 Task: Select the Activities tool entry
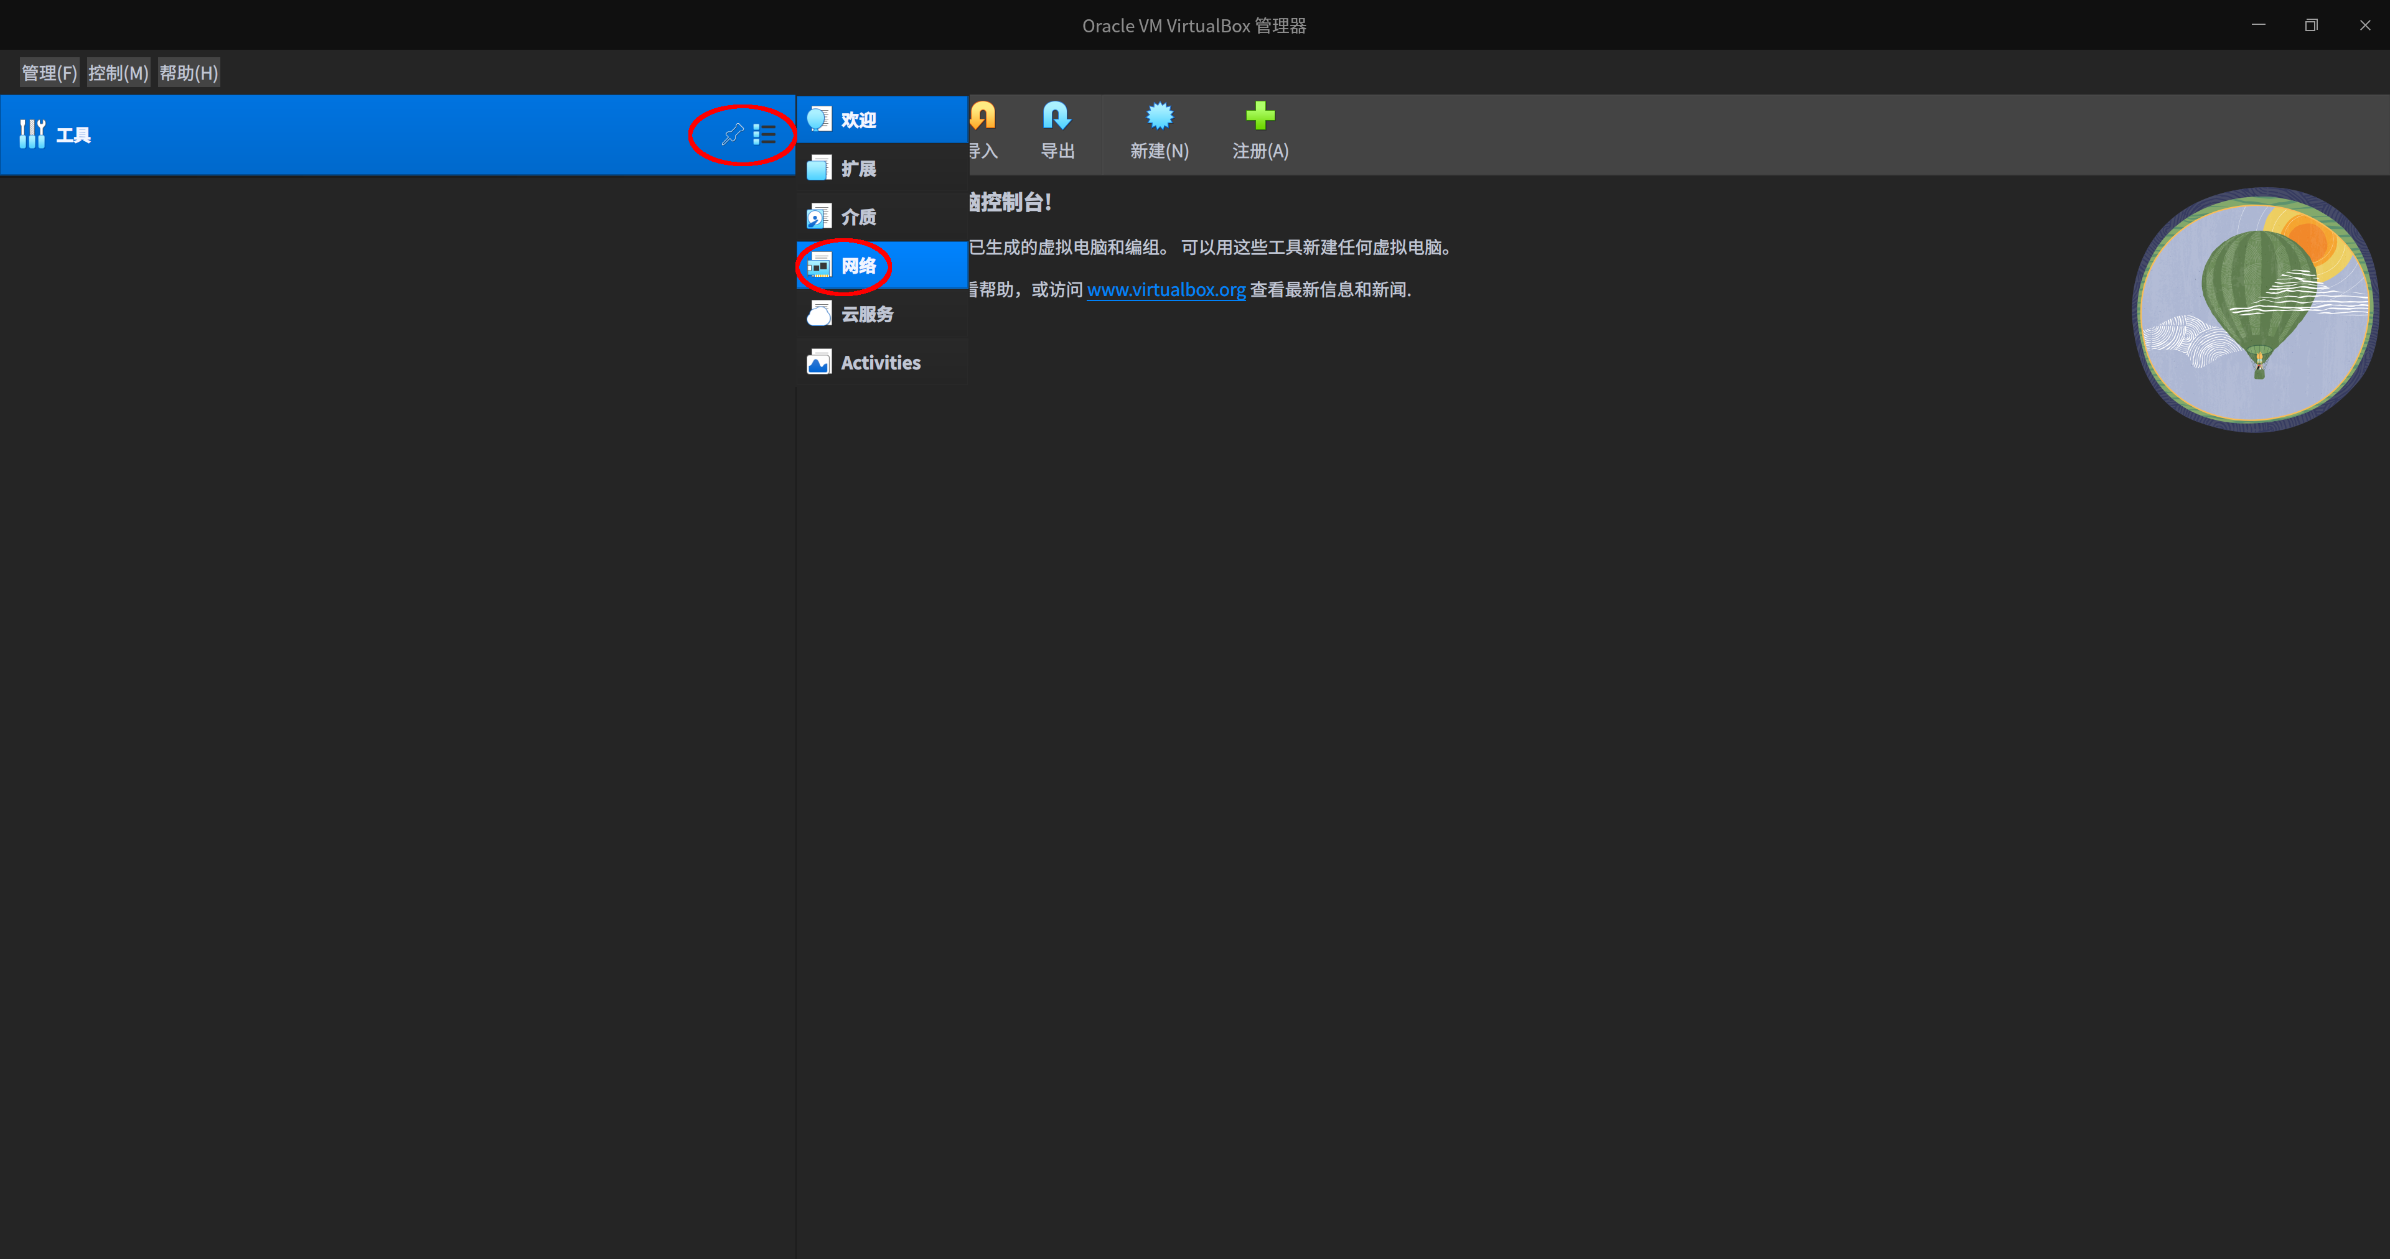pyautogui.click(x=879, y=361)
